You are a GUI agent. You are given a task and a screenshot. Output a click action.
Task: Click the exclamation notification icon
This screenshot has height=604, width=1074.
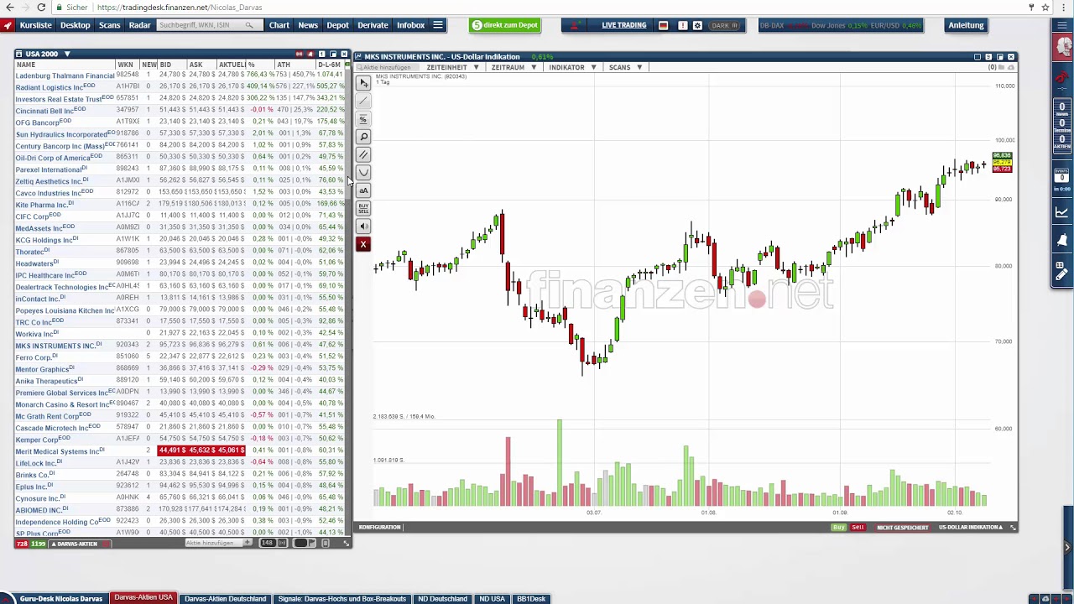click(682, 25)
